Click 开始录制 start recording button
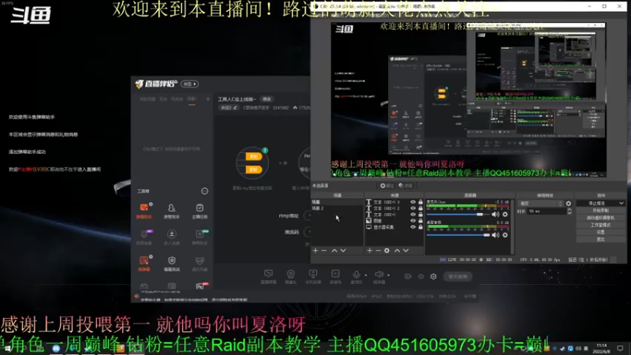 [600, 211]
